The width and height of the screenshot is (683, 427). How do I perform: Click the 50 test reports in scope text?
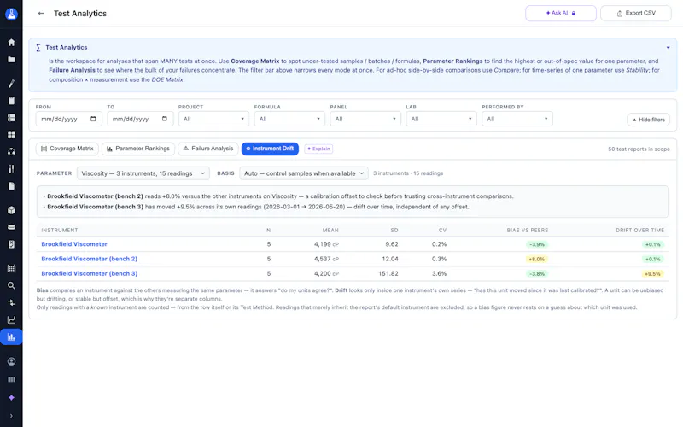639,149
